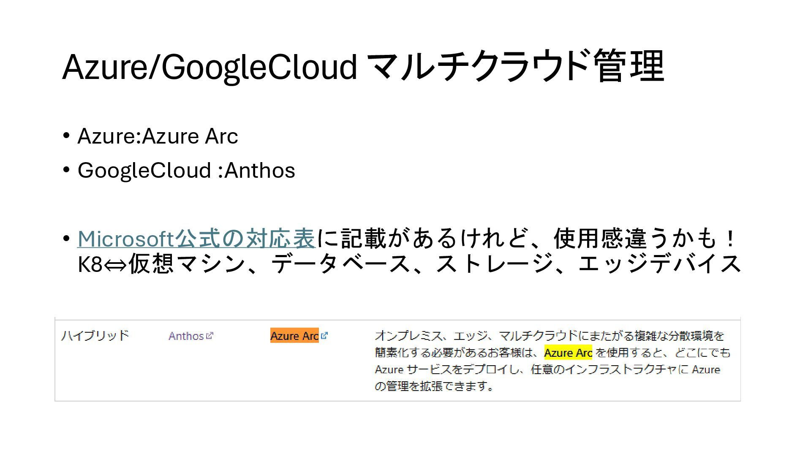
Task: Click the bullet point before Microsoft公式
Action: 66,239
